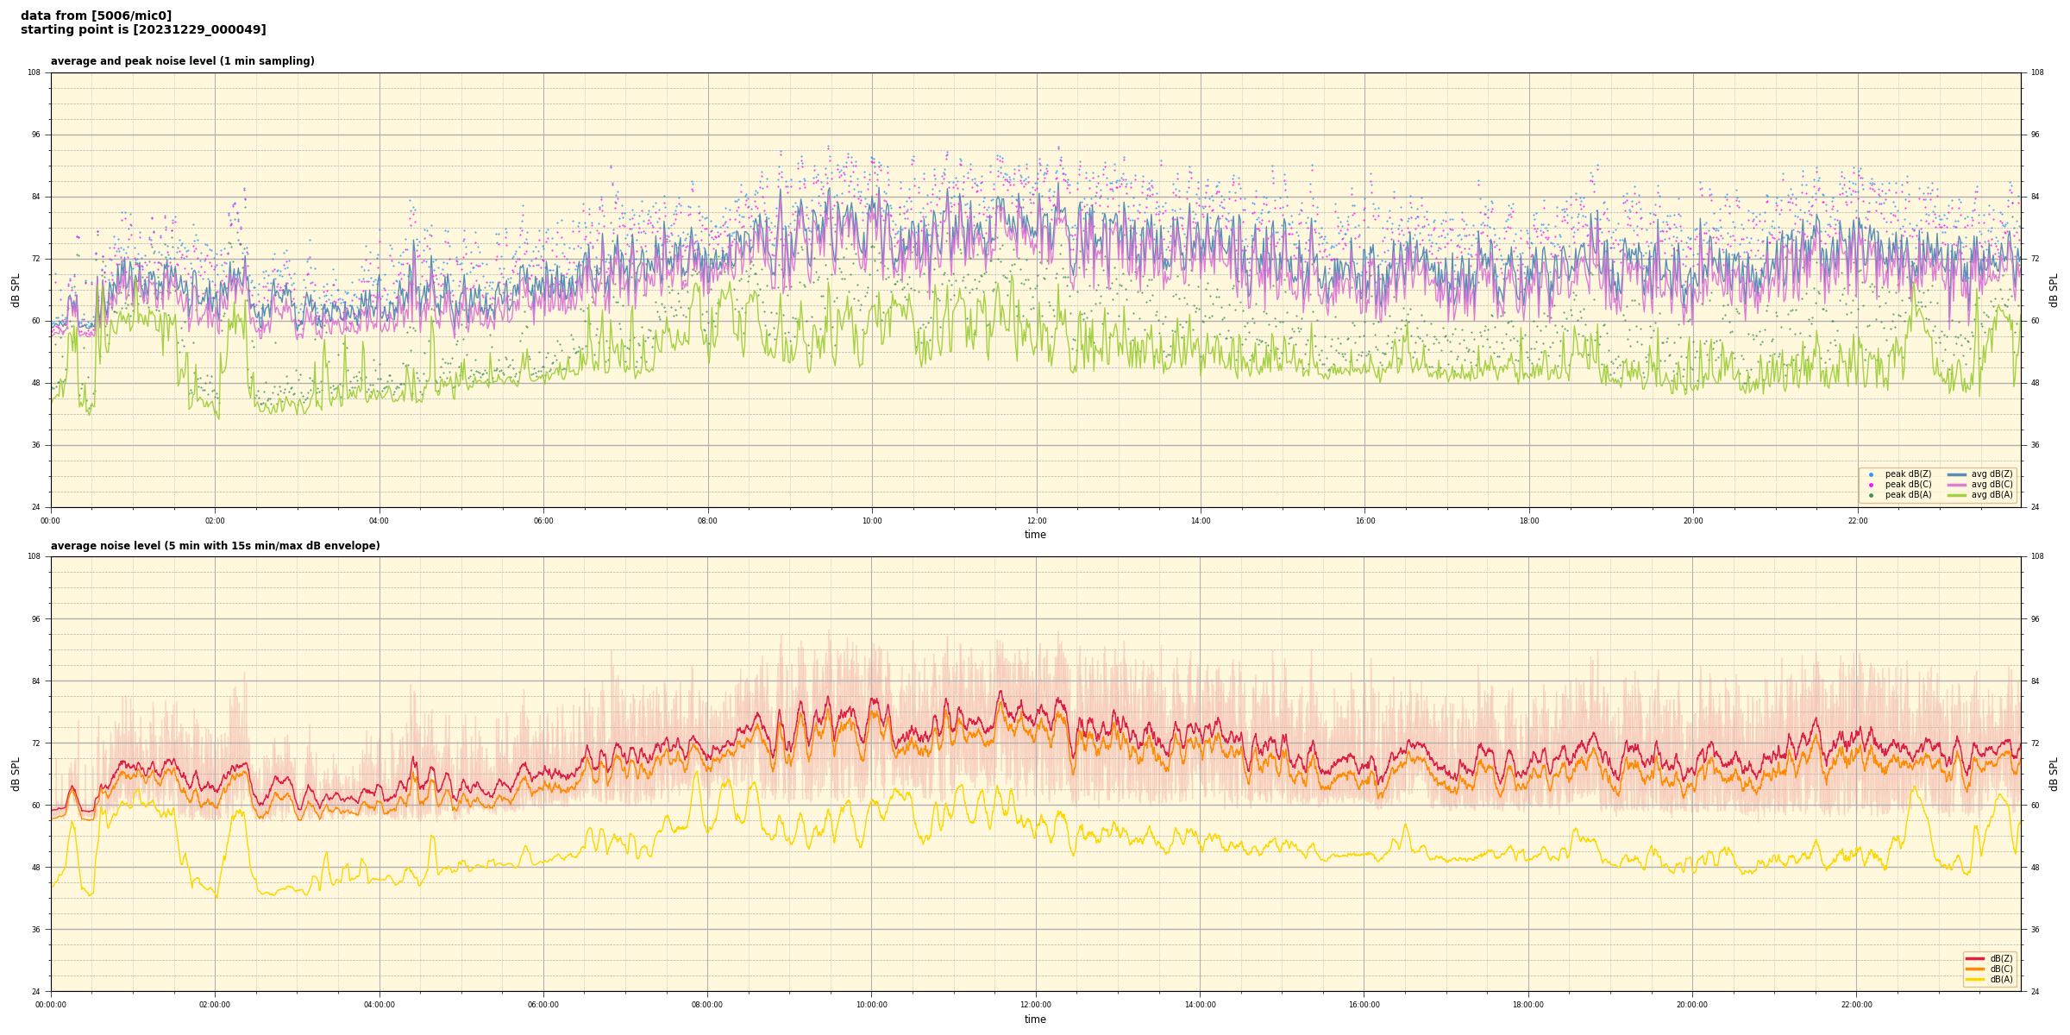Click the 'time' x-axis label of top chart
Viewport: 2070px width, 1035px height.
point(1035,535)
